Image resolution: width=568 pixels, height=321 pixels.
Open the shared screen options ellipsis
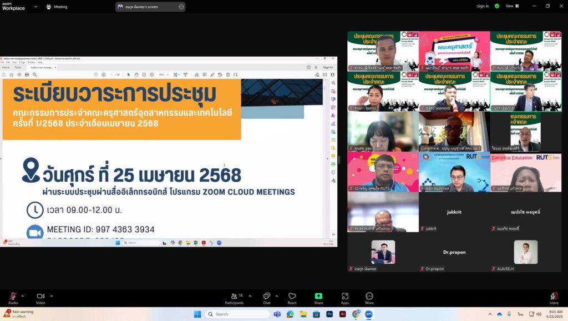181,7
